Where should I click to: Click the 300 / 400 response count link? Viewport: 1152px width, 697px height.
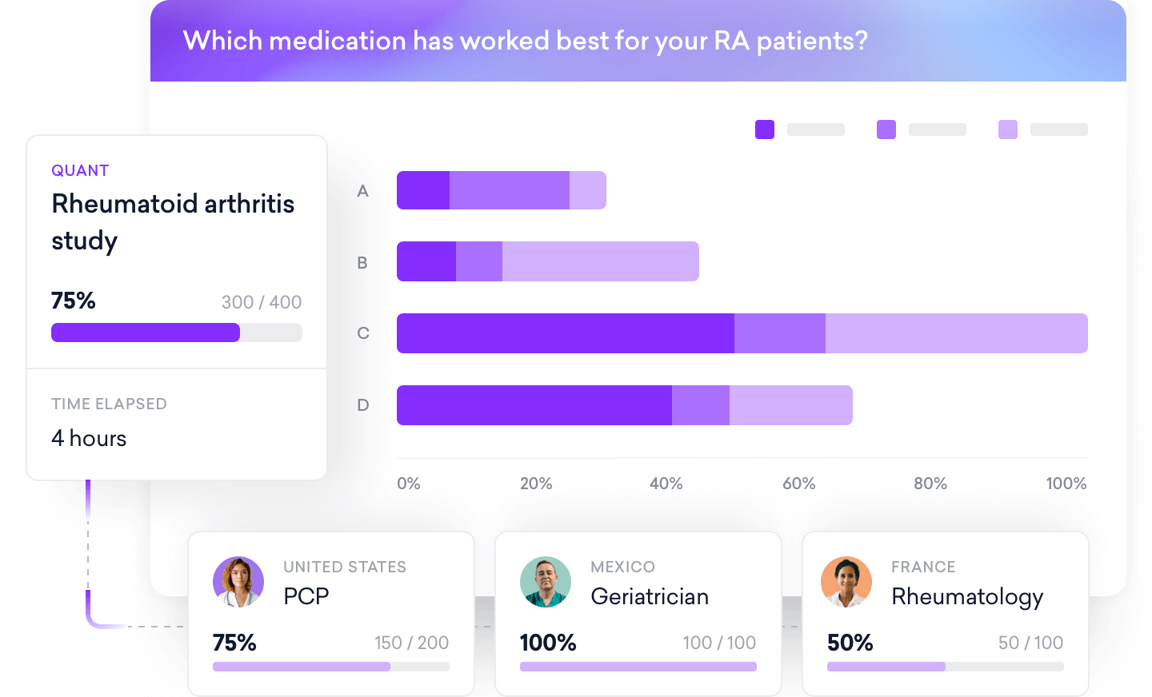(262, 302)
